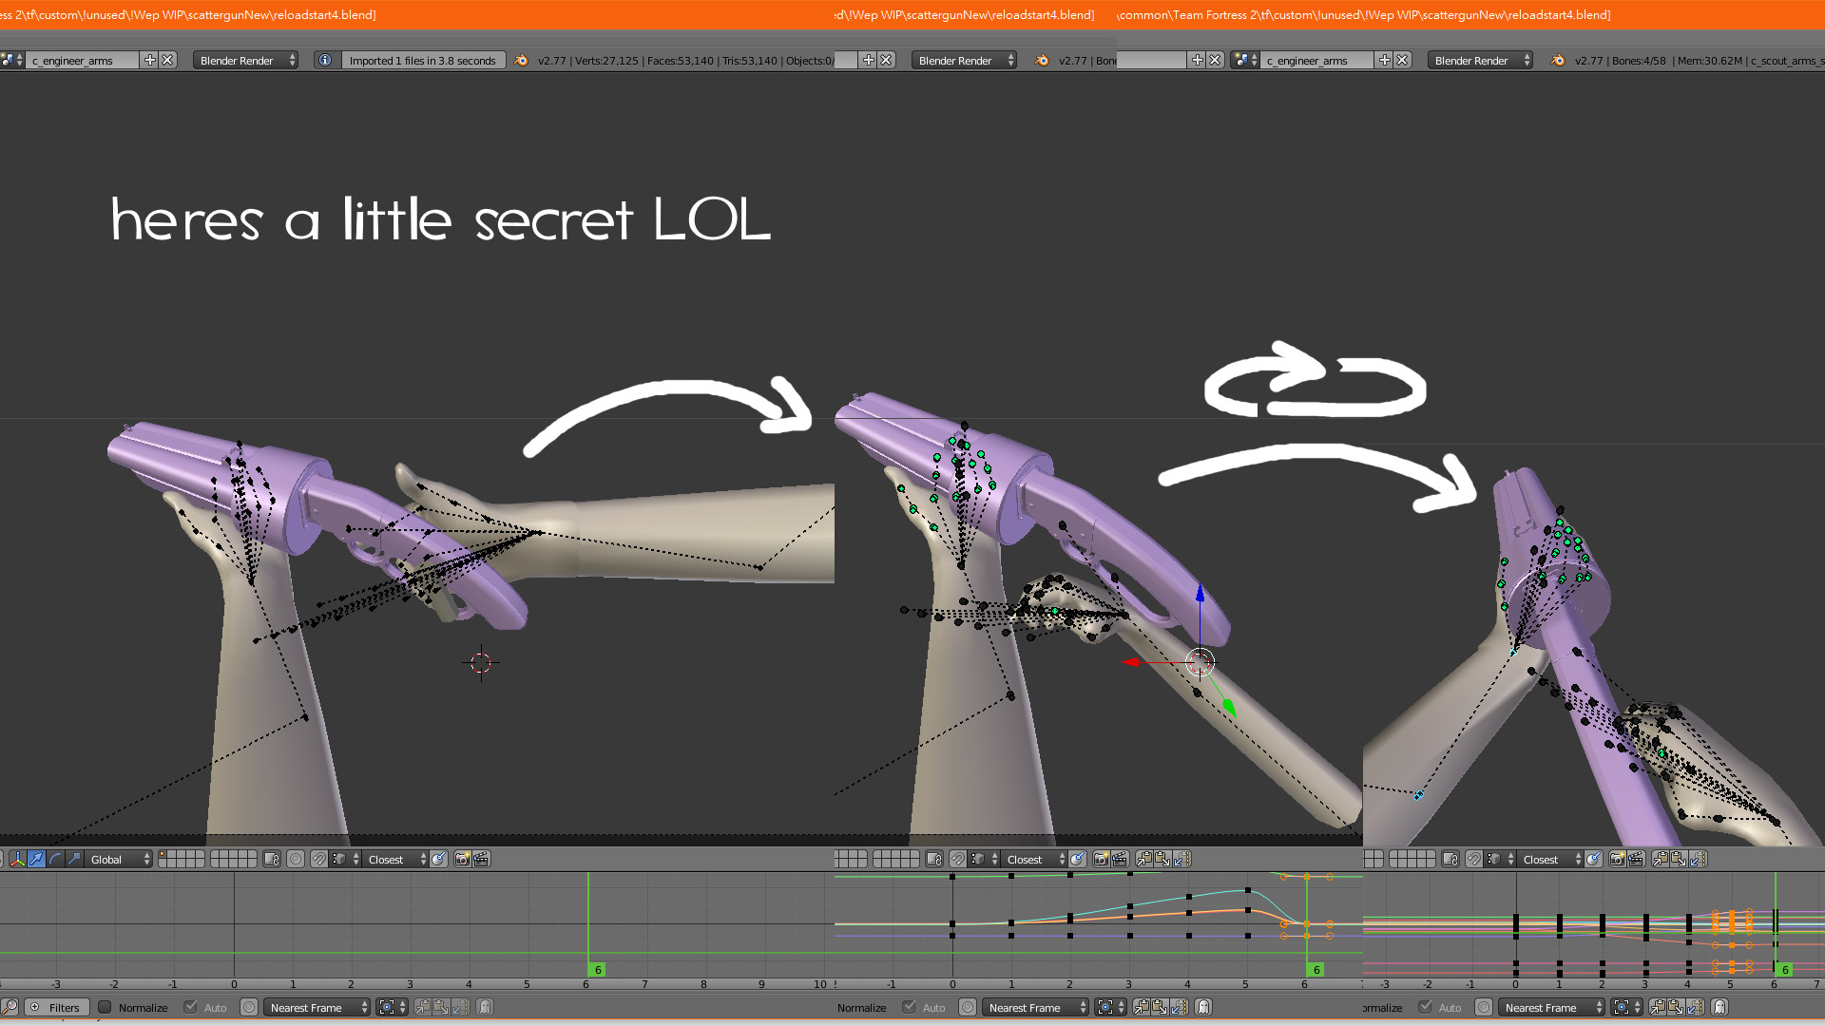Click the info icon beside import message

point(325,60)
